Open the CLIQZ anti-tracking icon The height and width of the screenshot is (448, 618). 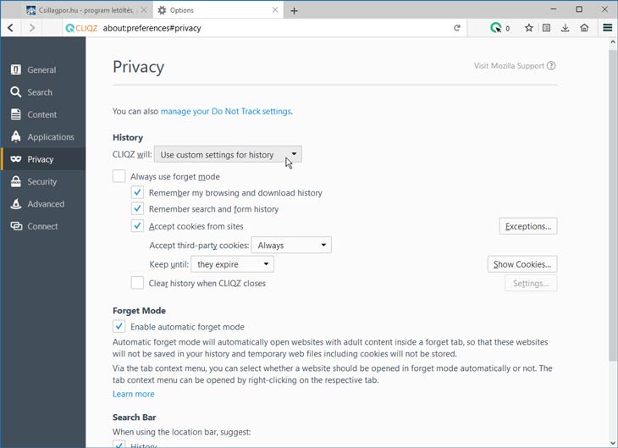pyautogui.click(x=496, y=28)
